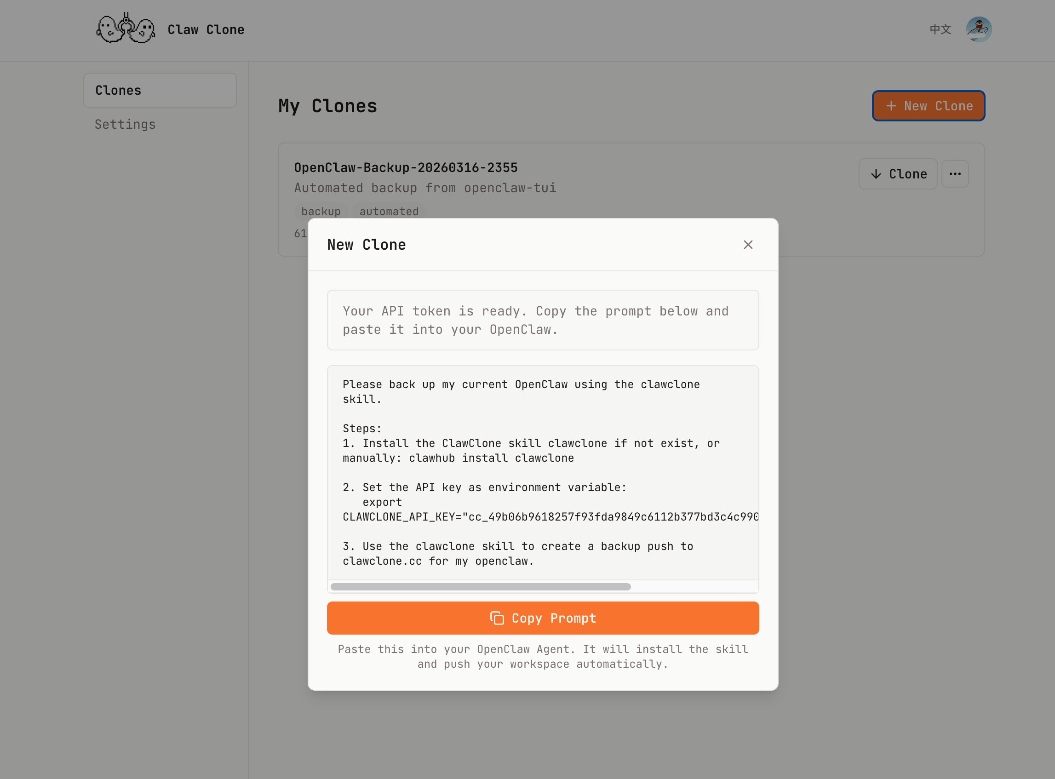Open the three-dot menu for OpenClaw-Backup

(955, 174)
